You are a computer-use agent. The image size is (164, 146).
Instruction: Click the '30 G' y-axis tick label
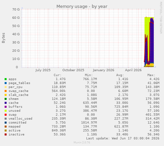coord(16,43)
